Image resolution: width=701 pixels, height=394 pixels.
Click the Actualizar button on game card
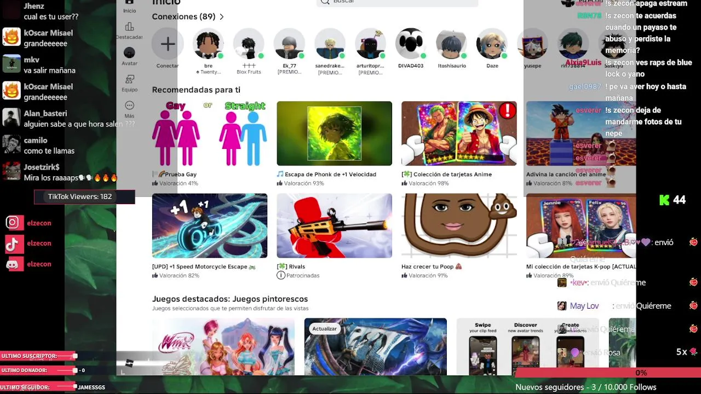(324, 329)
